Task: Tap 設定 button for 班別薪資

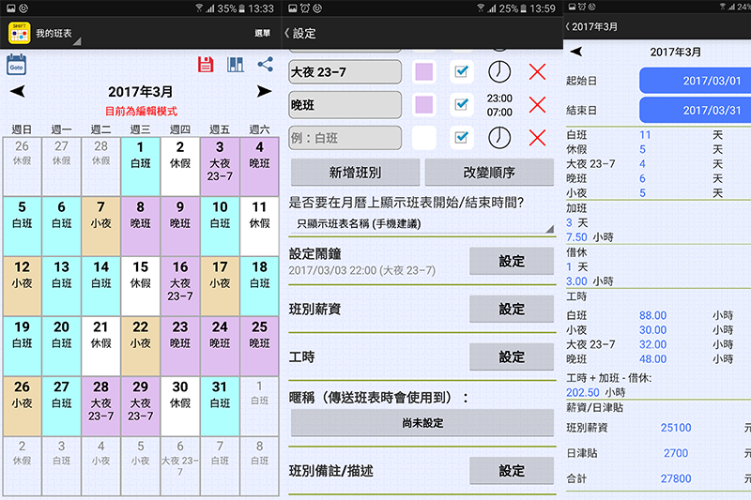Action: point(512,309)
